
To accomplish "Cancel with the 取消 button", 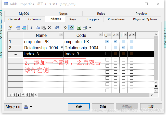I will click(103, 107).
